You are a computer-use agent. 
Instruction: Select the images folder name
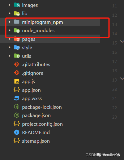[x=30, y=5]
